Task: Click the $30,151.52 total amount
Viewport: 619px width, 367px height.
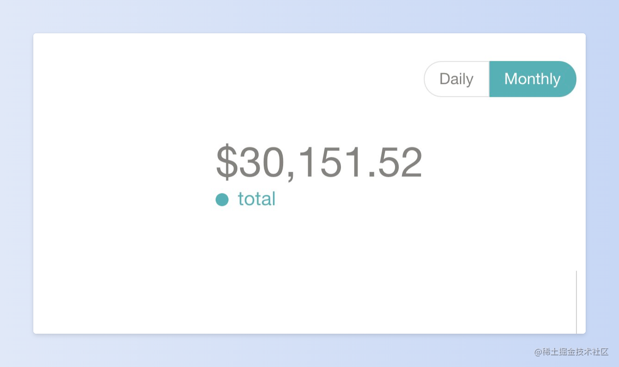Action: pos(319,162)
